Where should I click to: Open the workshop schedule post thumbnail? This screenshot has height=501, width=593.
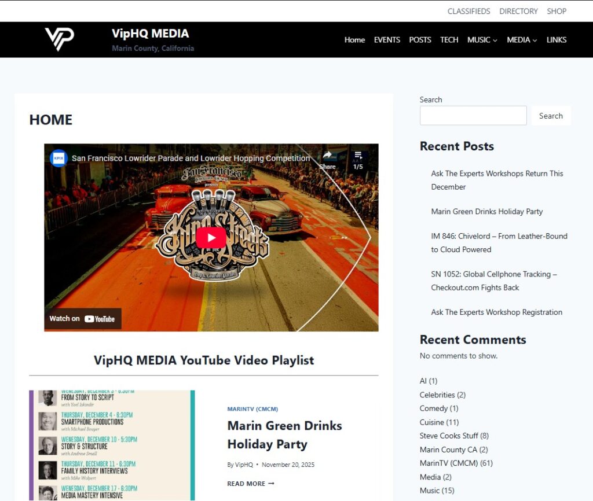(x=112, y=445)
